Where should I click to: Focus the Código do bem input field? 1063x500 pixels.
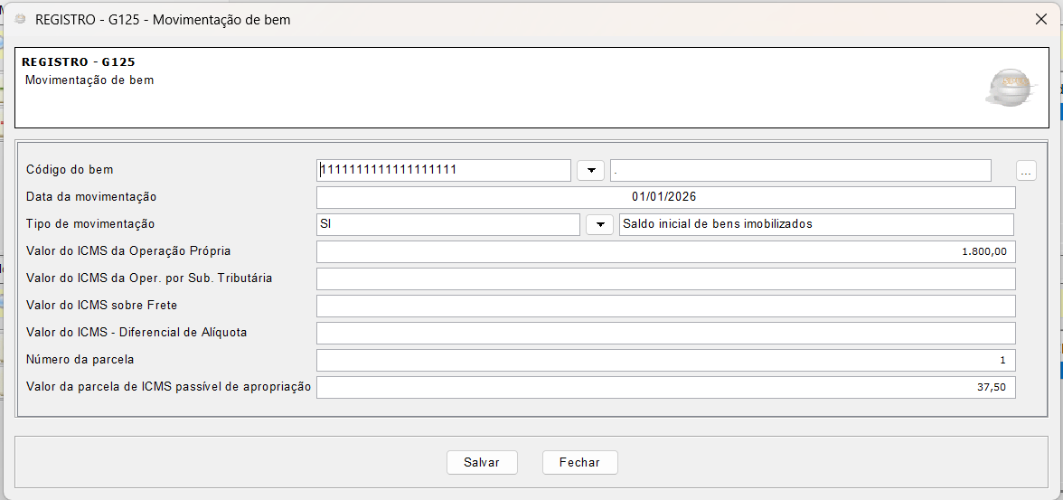(x=444, y=170)
